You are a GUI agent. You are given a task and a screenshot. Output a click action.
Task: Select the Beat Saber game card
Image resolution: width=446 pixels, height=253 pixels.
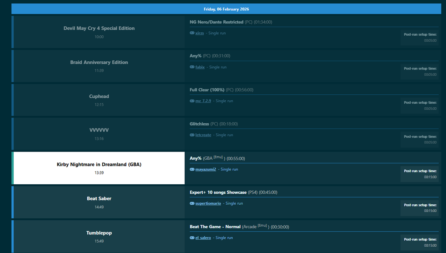[98, 202]
